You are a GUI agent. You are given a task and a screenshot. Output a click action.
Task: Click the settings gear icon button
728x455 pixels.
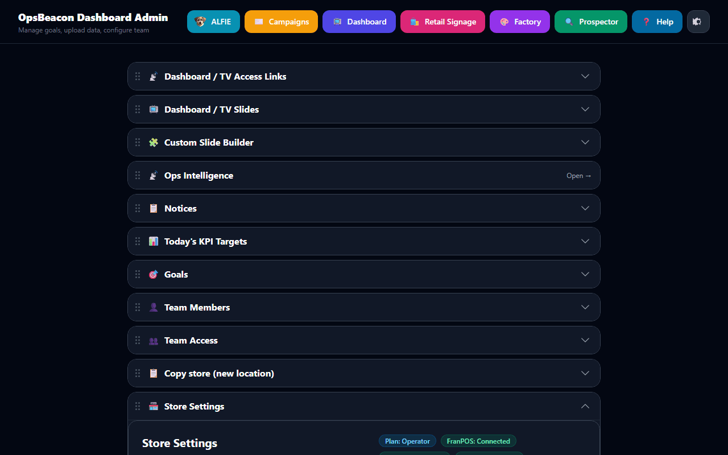click(698, 22)
